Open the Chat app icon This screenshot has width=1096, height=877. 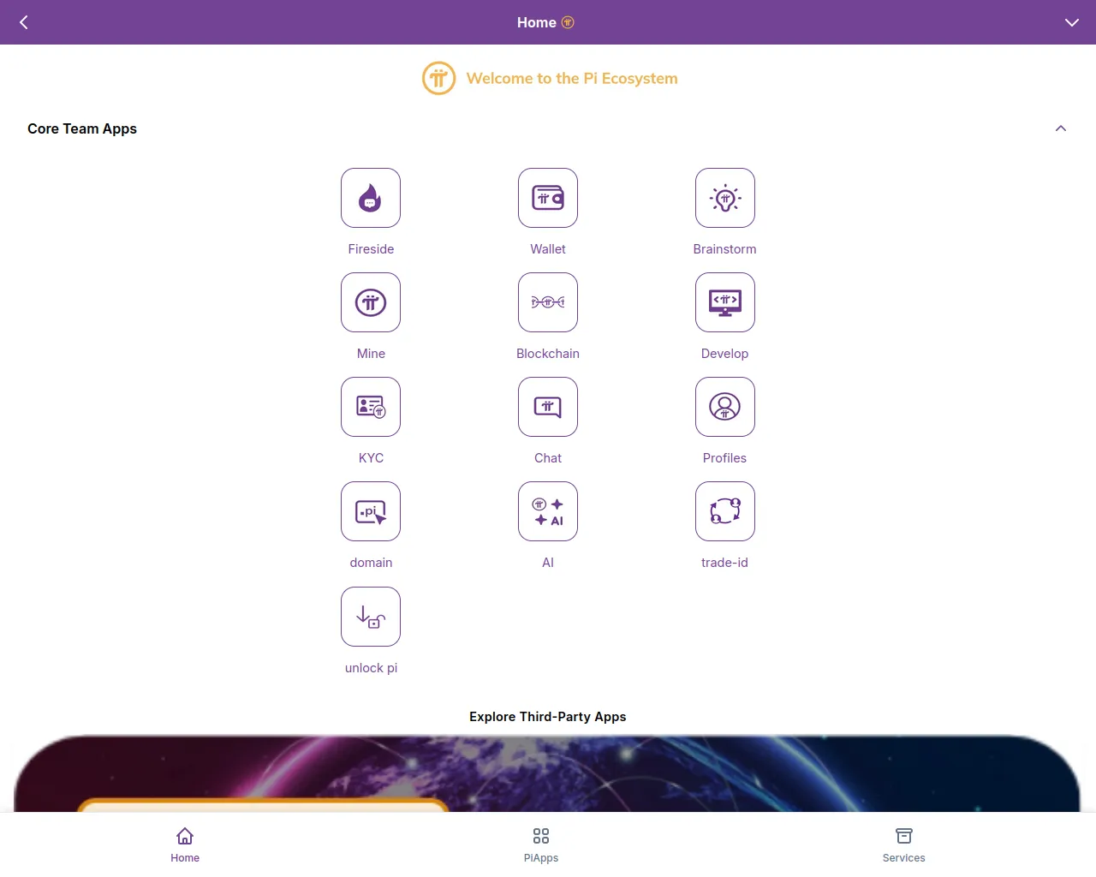click(x=548, y=407)
